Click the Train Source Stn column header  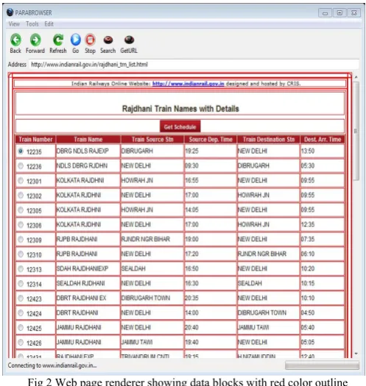click(x=152, y=140)
